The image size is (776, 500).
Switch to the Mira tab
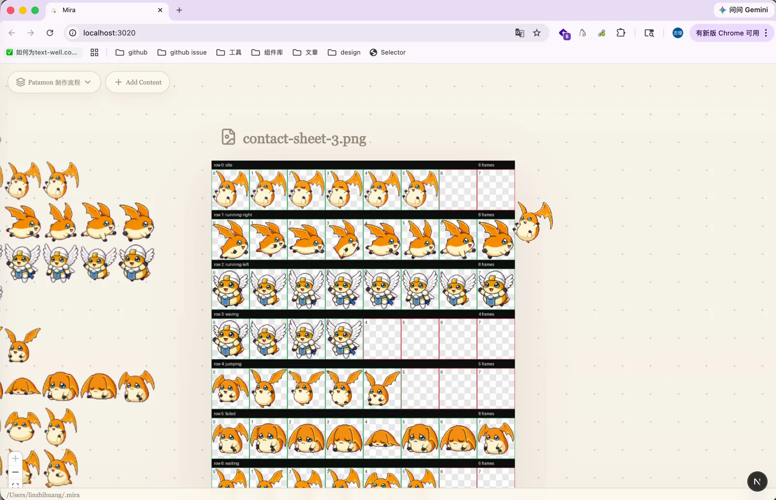(x=107, y=10)
